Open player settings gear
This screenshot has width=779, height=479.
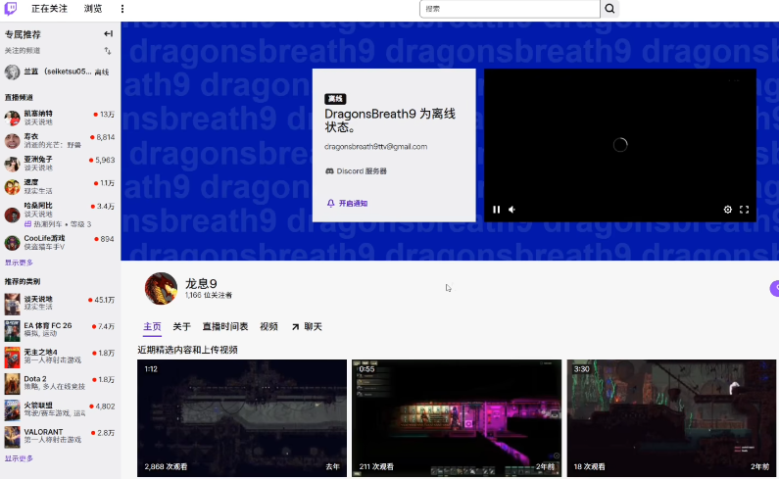727,210
